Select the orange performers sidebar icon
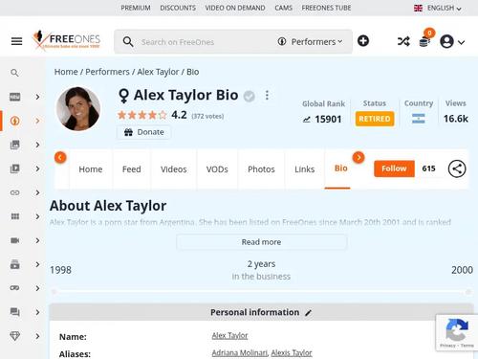This screenshot has width=478, height=359. pyautogui.click(x=15, y=121)
